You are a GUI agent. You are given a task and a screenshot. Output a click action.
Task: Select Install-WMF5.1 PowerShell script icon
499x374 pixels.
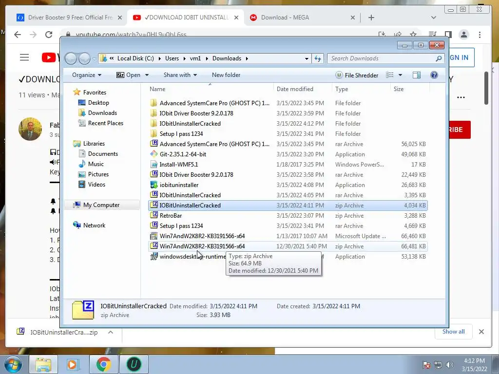tap(154, 165)
